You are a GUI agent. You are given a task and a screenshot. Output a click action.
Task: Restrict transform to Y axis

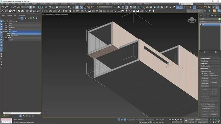click(x=170, y=7)
